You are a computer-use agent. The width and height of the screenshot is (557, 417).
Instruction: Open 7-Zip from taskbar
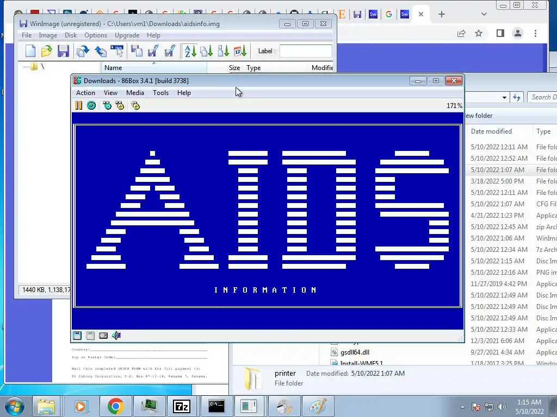pyautogui.click(x=181, y=406)
